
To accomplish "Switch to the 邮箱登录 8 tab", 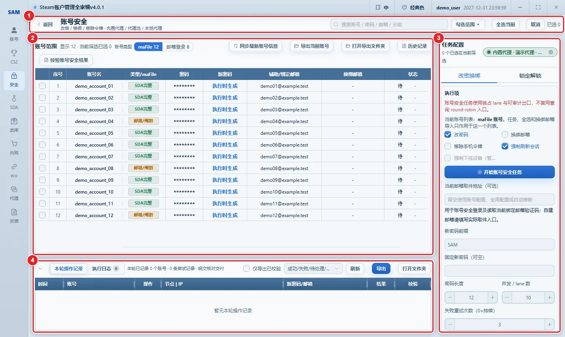I will point(178,47).
